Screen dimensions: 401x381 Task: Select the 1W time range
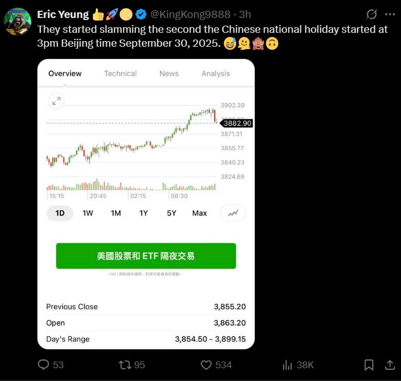[88, 213]
